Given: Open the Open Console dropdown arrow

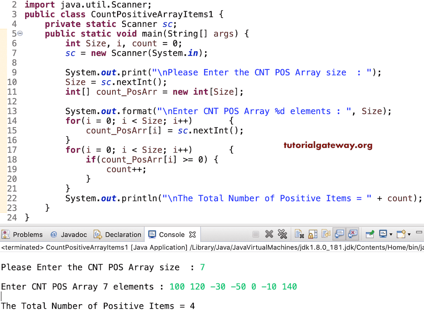Looking at the screenshot, I should [409, 234].
